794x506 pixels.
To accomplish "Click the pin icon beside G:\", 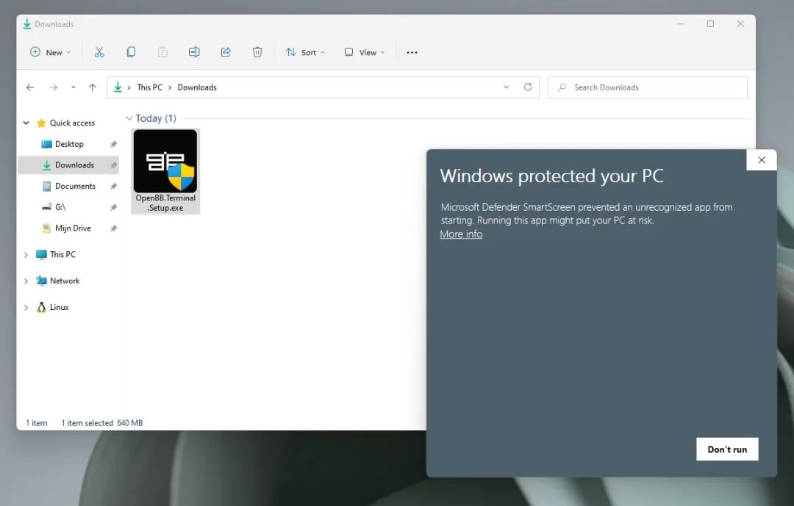I will (x=113, y=207).
